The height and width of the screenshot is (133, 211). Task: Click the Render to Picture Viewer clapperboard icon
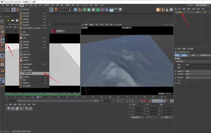(65, 10)
